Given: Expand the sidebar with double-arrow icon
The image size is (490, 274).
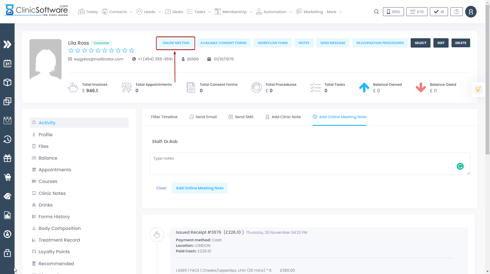Looking at the screenshot, I should 7,44.
